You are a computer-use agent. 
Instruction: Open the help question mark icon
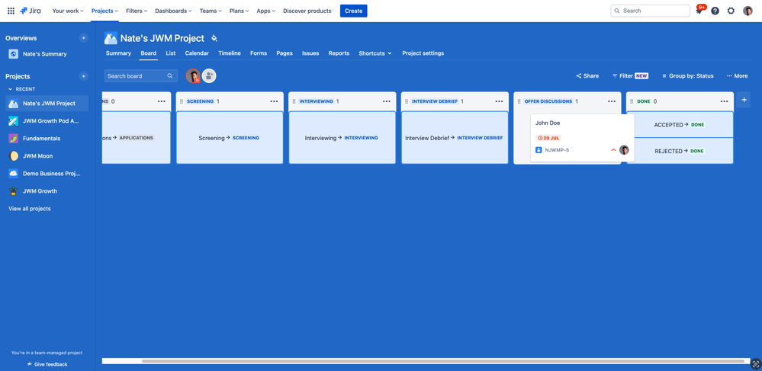pos(715,11)
